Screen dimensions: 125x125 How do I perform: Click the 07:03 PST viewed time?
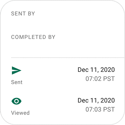click(100, 109)
